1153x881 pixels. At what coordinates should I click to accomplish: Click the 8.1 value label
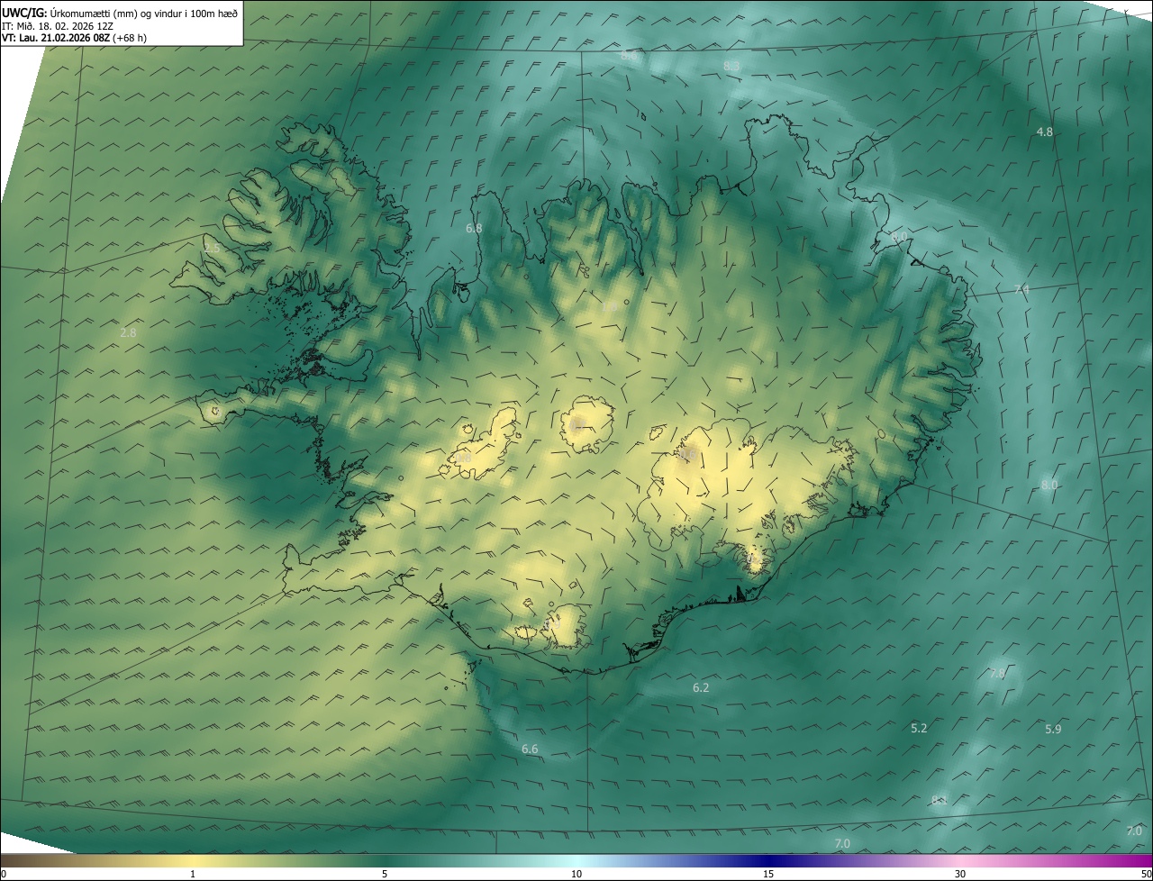tap(939, 800)
